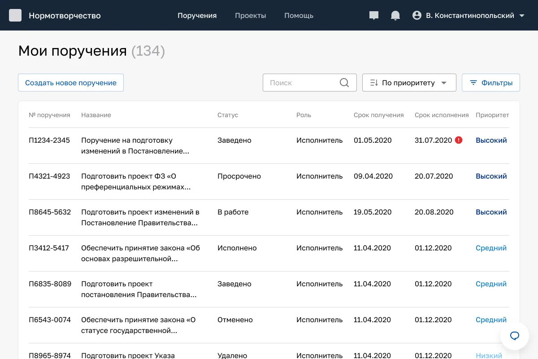Click the В работе status

pos(233,212)
